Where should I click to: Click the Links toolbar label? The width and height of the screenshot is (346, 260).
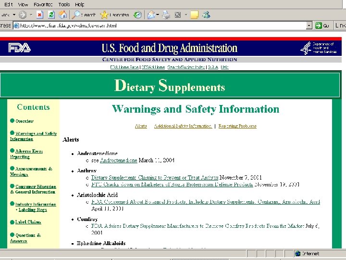tap(340, 26)
